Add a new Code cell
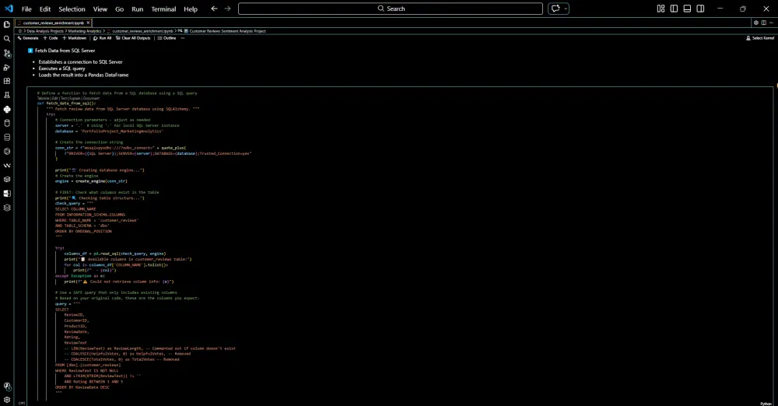Screen dimensions: 778x406 coord(51,38)
